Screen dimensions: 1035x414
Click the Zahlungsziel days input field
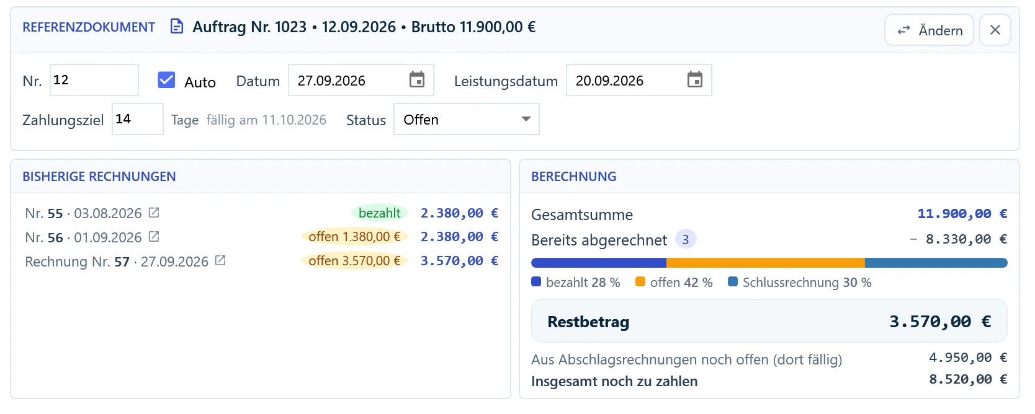pyautogui.click(x=138, y=119)
